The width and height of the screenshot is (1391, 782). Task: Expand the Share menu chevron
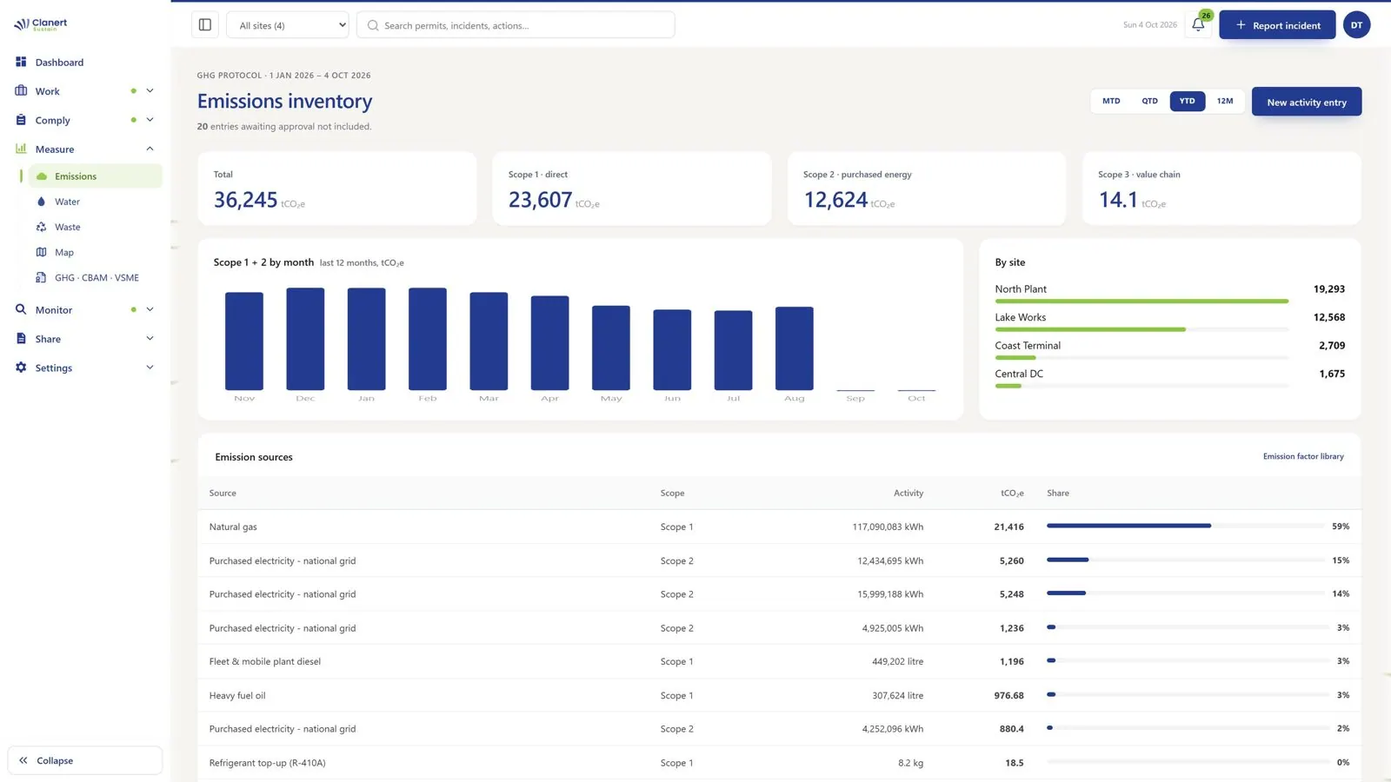[150, 339]
